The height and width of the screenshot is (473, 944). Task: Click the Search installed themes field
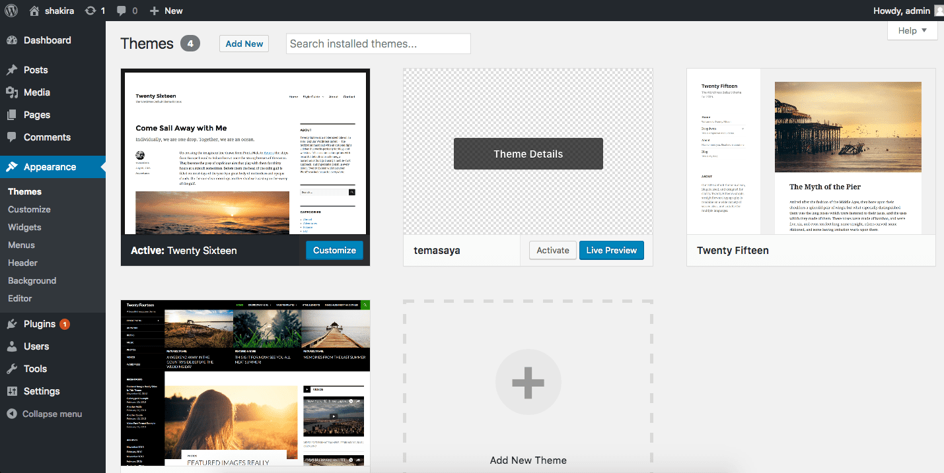[x=378, y=44]
